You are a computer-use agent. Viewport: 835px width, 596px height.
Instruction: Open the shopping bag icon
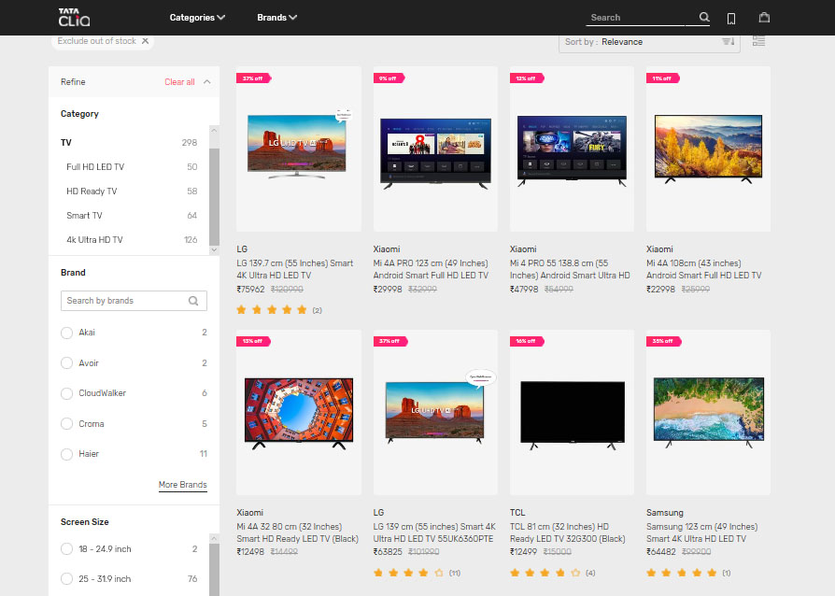(x=764, y=18)
